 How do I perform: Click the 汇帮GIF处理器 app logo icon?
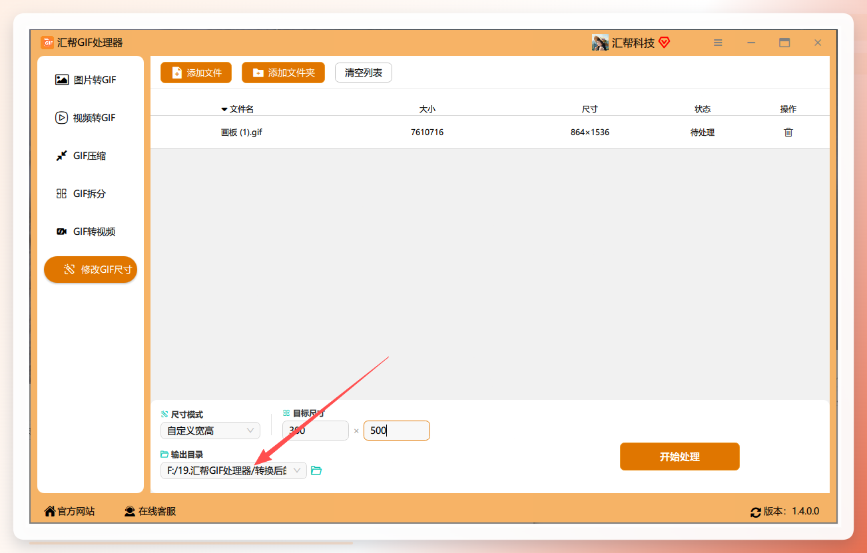pos(47,43)
